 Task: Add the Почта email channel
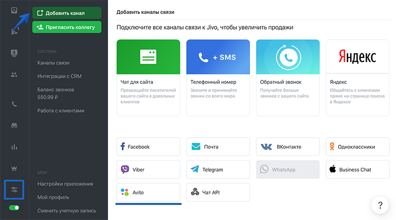point(218,147)
